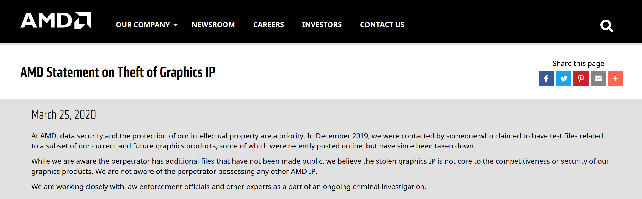Click the March 25, 2020 date

pos(64,115)
